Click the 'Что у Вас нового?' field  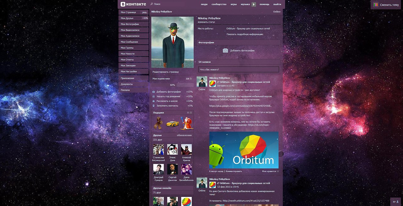tap(238, 70)
